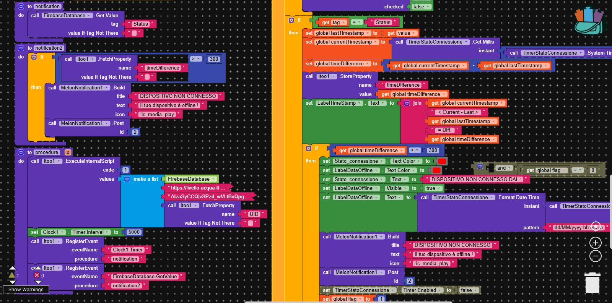Image resolution: width=612 pixels, height=303 pixels.
Task: Click 300 beside global timeDifference comparison
Action: pyautogui.click(x=433, y=151)
